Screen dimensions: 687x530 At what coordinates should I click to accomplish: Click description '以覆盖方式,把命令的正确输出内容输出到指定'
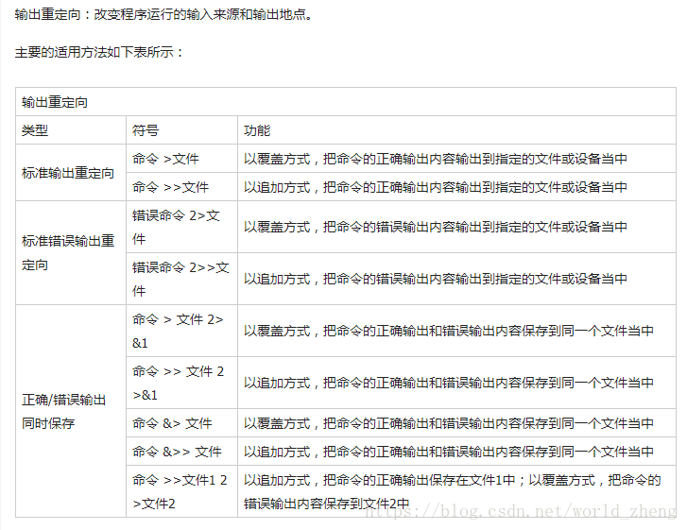pos(456,159)
